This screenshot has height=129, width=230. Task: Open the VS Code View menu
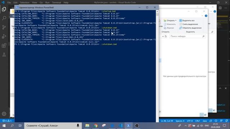pyautogui.click(x=34, y=3)
